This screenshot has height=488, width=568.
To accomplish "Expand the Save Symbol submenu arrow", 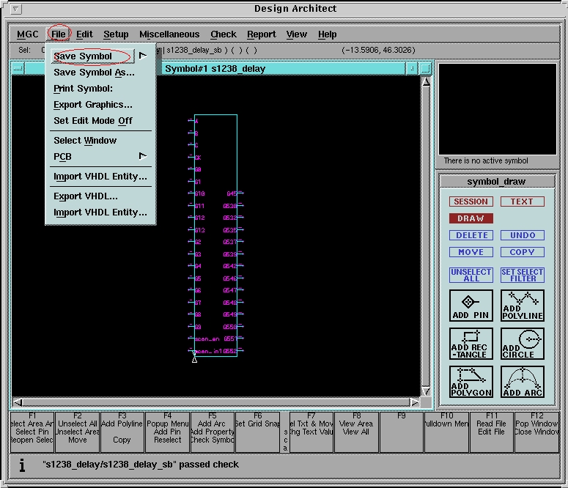I will (x=143, y=56).
